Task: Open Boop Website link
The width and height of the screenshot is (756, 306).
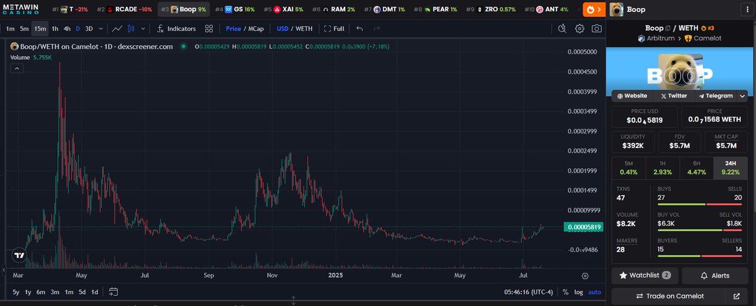Action: click(x=632, y=96)
